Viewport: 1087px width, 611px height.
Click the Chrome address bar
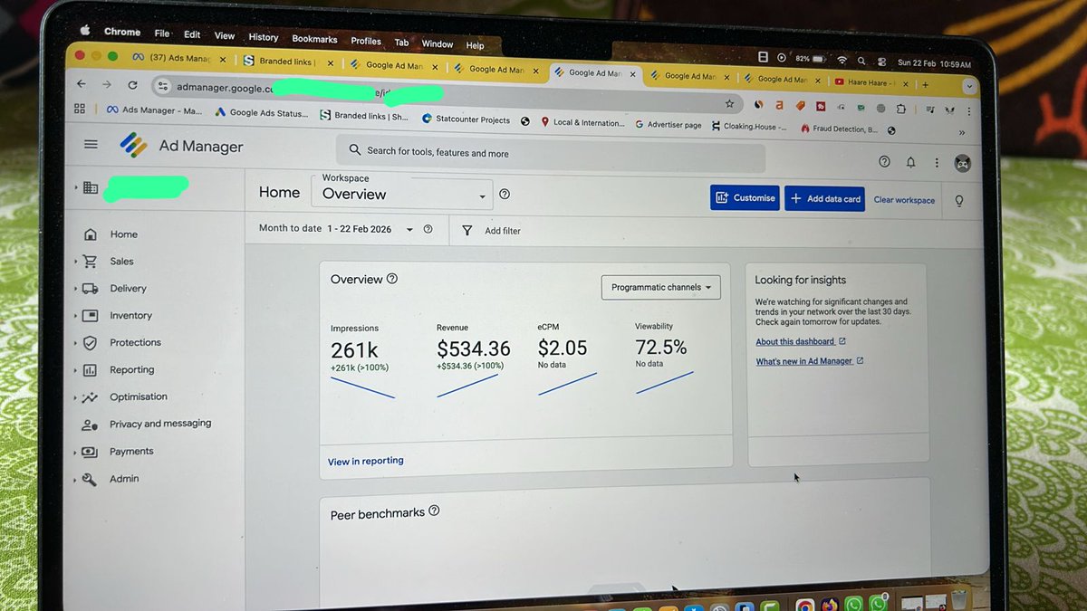tap(448, 93)
